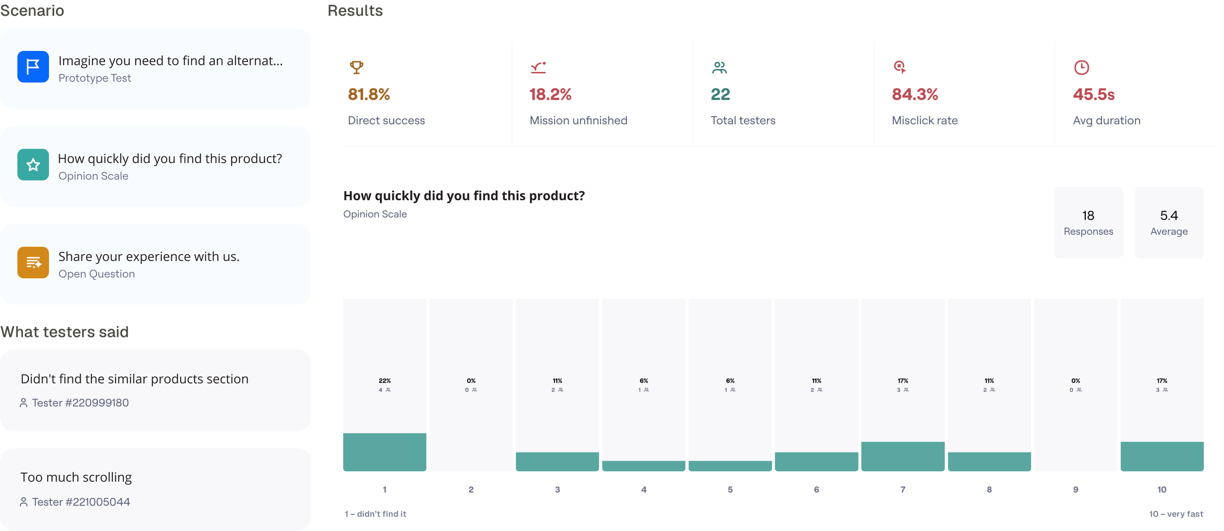Click the '1 – didn't find it' scale label
The width and height of the screenshot is (1224, 531).
[375, 514]
